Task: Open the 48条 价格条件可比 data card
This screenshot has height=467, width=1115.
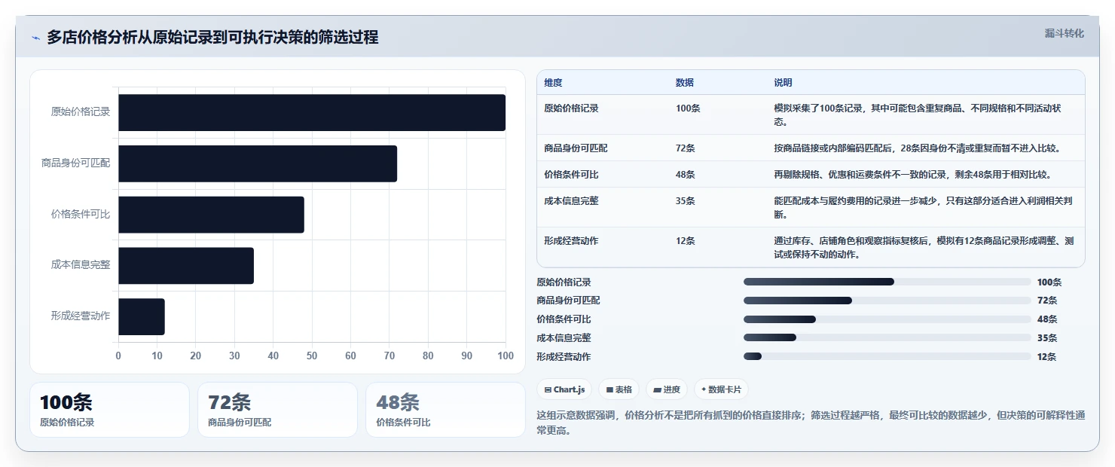Action: (x=445, y=410)
